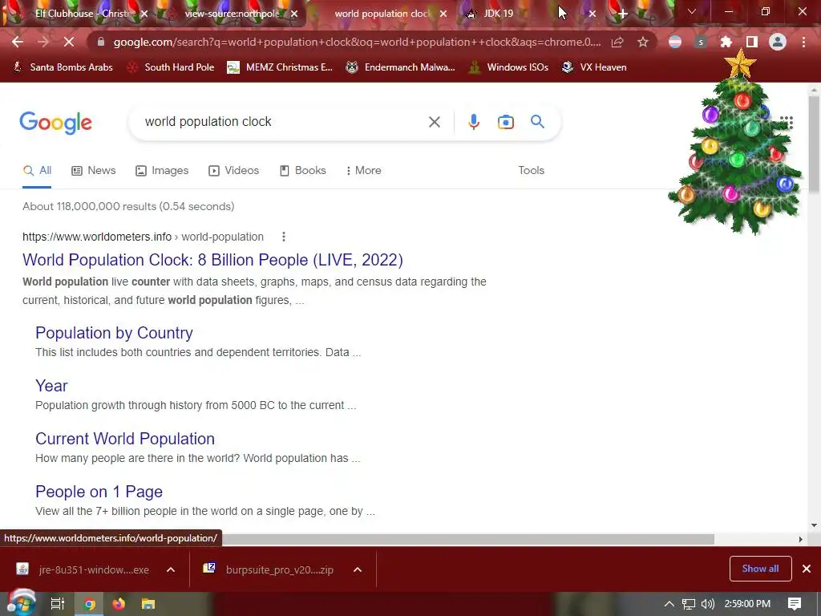Open VX Heaven bookmark
The image size is (821, 616).
(x=594, y=67)
